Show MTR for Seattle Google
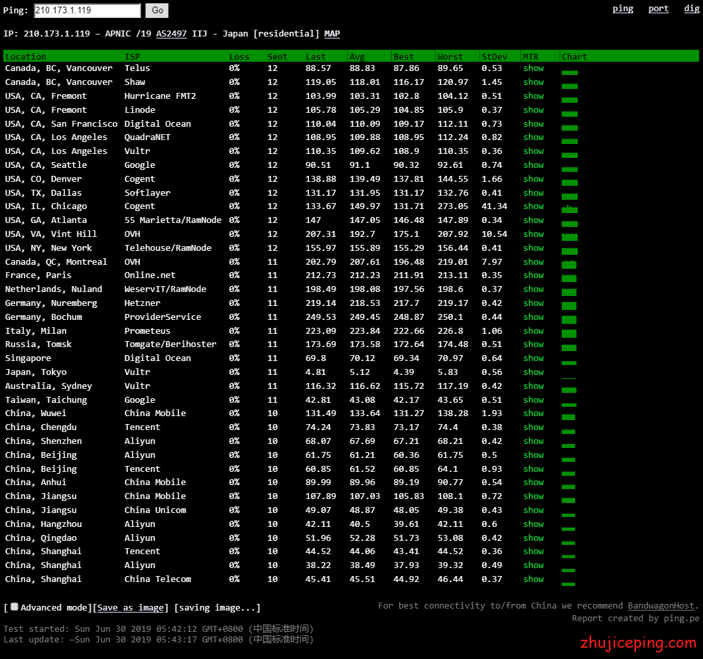Viewport: 703px width, 659px height. point(533,165)
